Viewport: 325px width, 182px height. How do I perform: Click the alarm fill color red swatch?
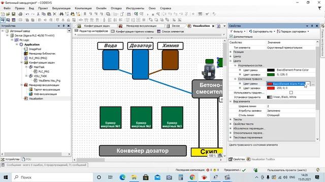(271, 88)
